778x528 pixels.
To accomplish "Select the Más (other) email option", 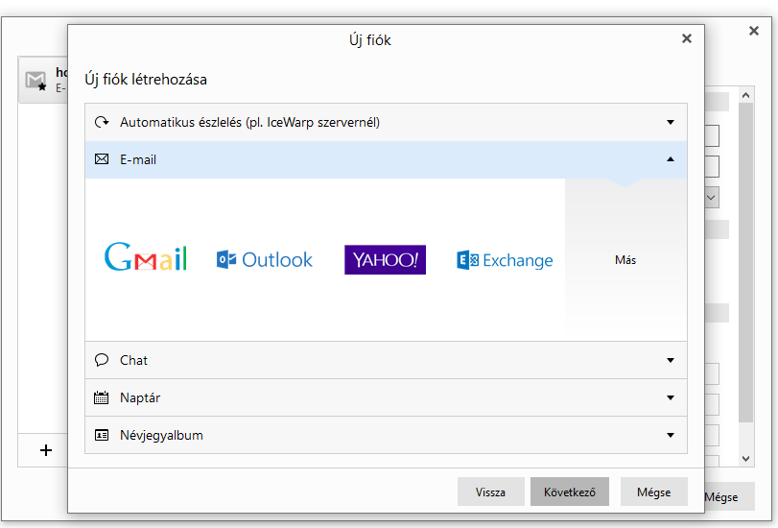I will coord(625,260).
